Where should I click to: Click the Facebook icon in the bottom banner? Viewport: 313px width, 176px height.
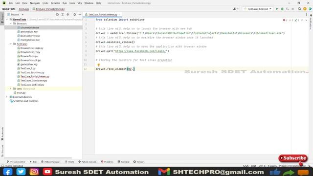[x=8, y=172]
